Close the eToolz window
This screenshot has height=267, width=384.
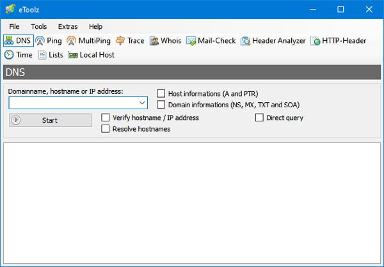tap(369, 10)
